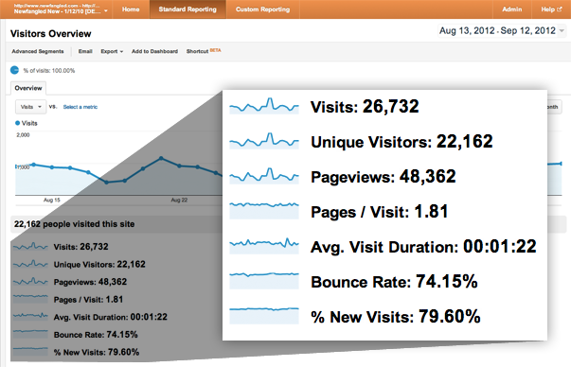
Task: Click the small Visits sparkline at bottom left
Action: tap(30, 246)
